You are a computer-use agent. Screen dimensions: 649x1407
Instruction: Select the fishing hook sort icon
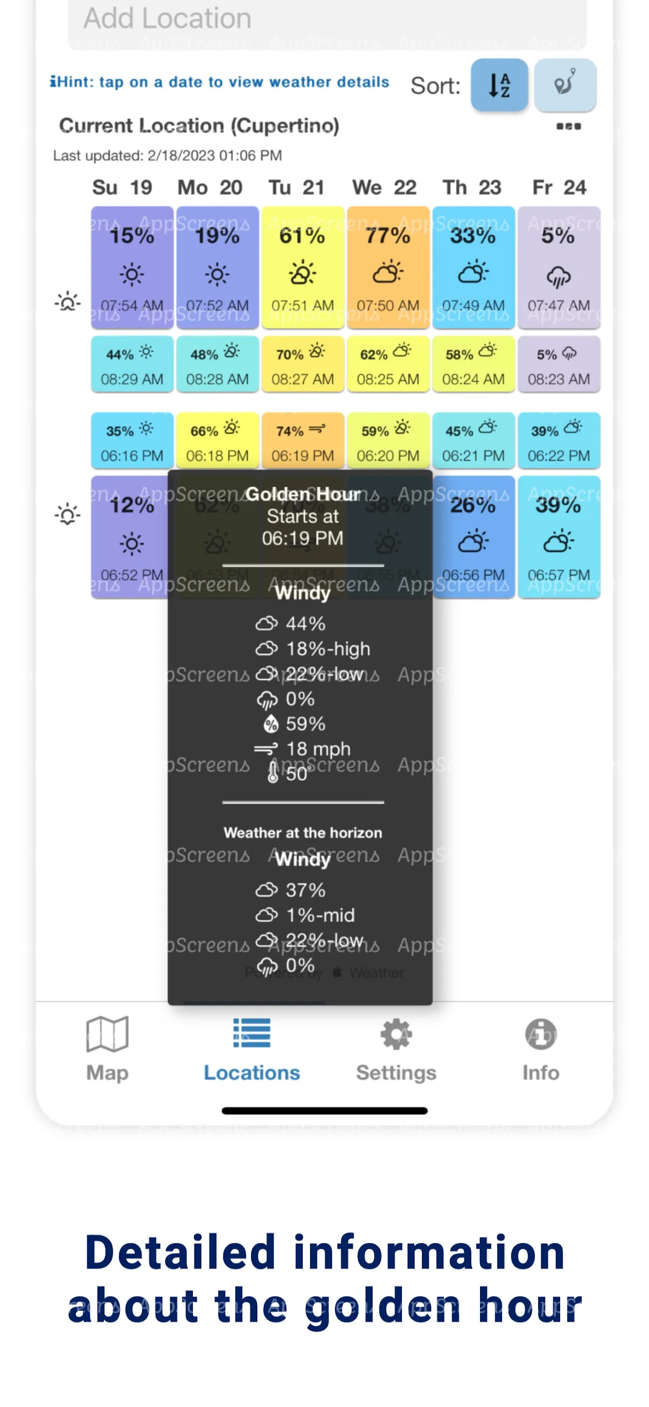pos(565,85)
